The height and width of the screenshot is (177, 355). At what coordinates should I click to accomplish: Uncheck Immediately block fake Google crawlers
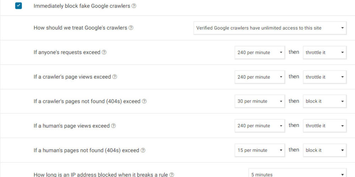[18, 6]
